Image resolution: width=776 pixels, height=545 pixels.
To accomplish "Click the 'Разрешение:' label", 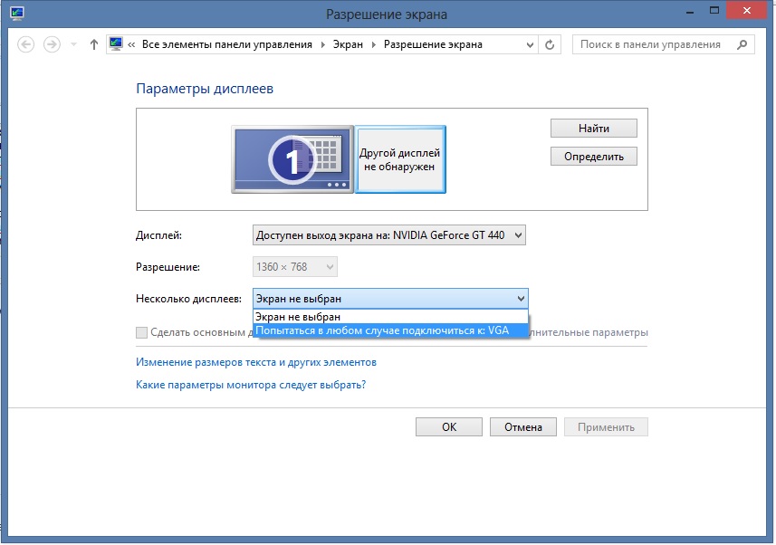I will point(168,267).
